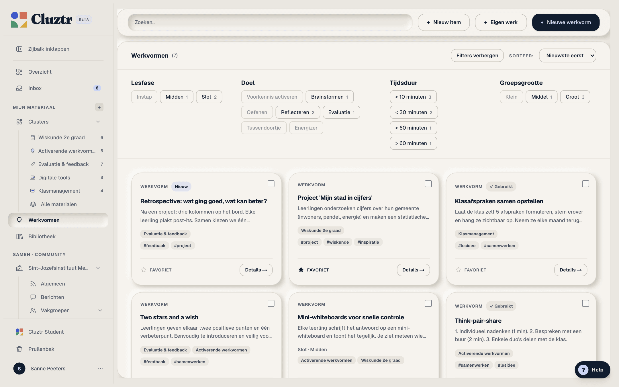This screenshot has height=387, width=619.
Task: Open the three-dots menu beside Sanne Peeters
Action: [100, 369]
